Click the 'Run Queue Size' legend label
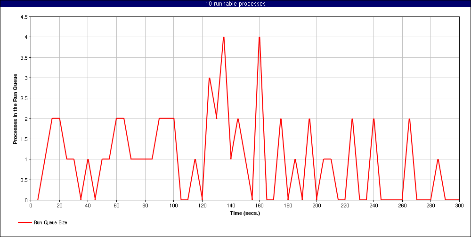 pos(50,222)
